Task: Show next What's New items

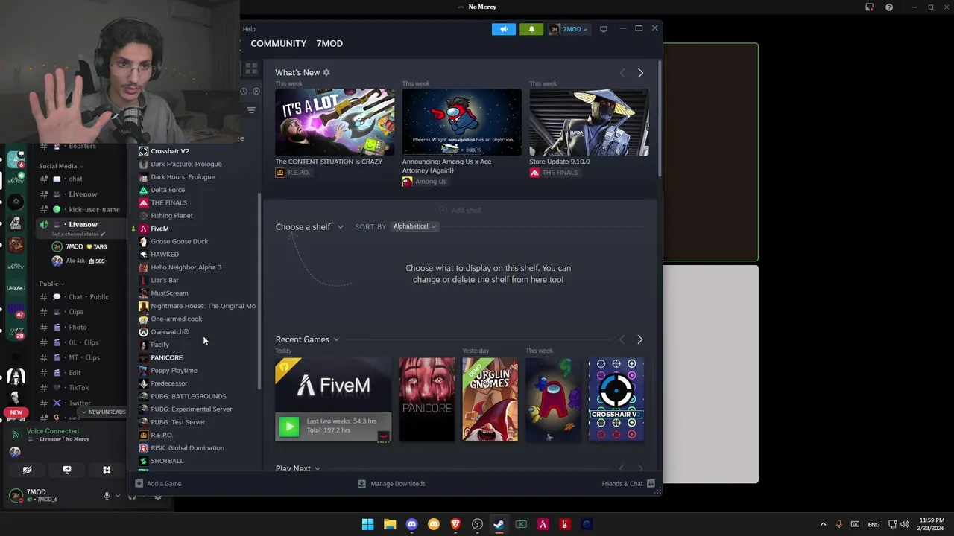Action: (640, 73)
